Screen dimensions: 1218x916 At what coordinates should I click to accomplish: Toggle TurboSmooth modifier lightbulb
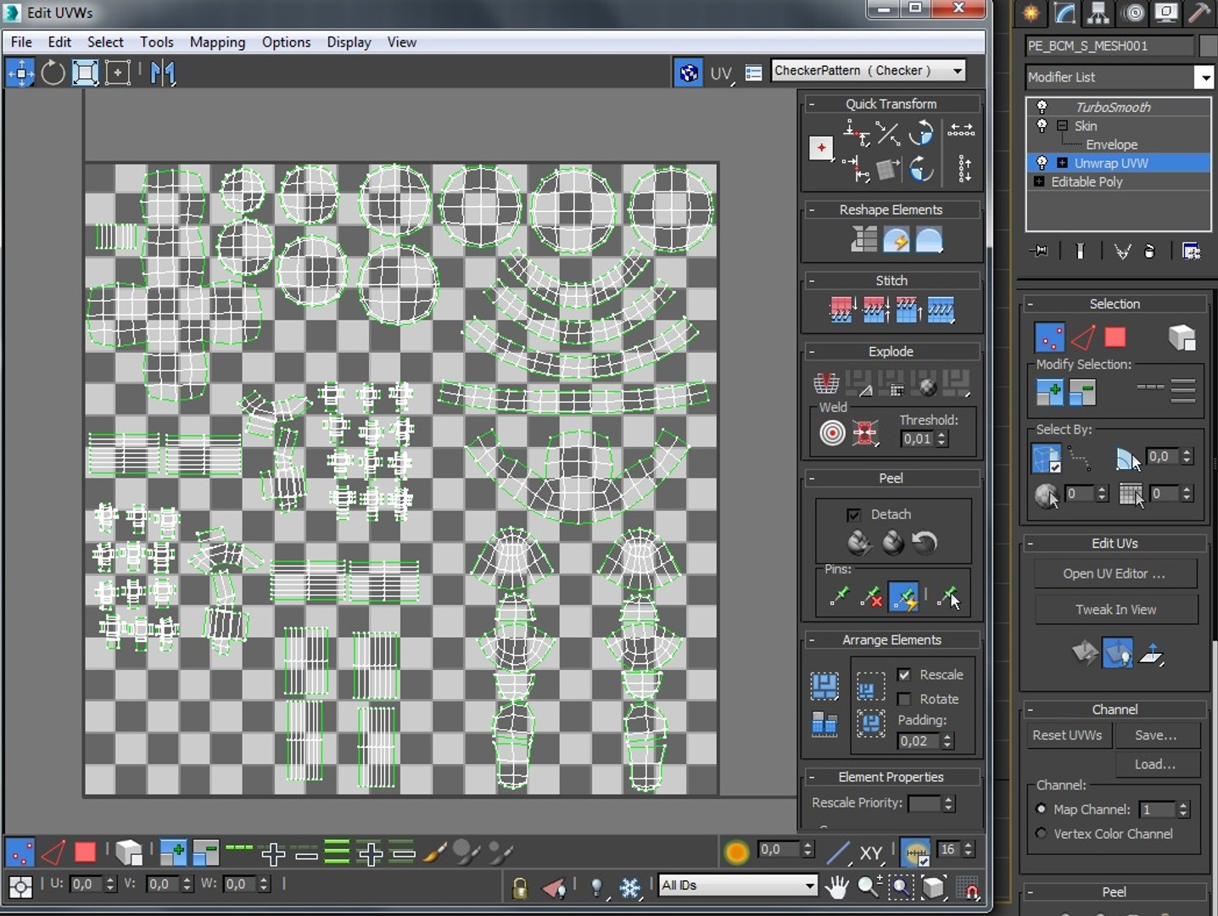1042,107
